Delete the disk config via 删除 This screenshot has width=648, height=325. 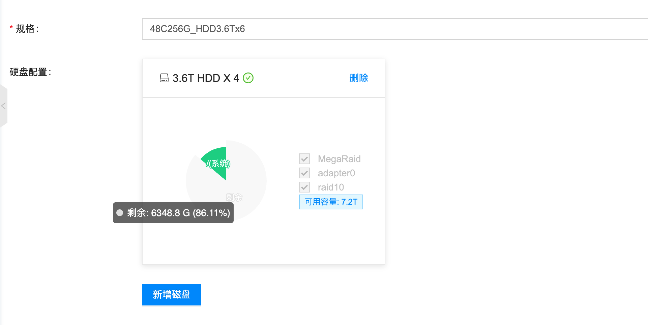click(359, 78)
